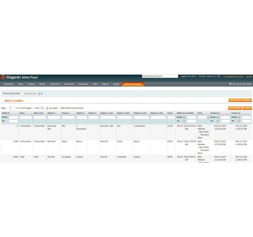The height and width of the screenshot is (237, 253).
Task: Click the Synchronize localities button
Action: coord(240,100)
